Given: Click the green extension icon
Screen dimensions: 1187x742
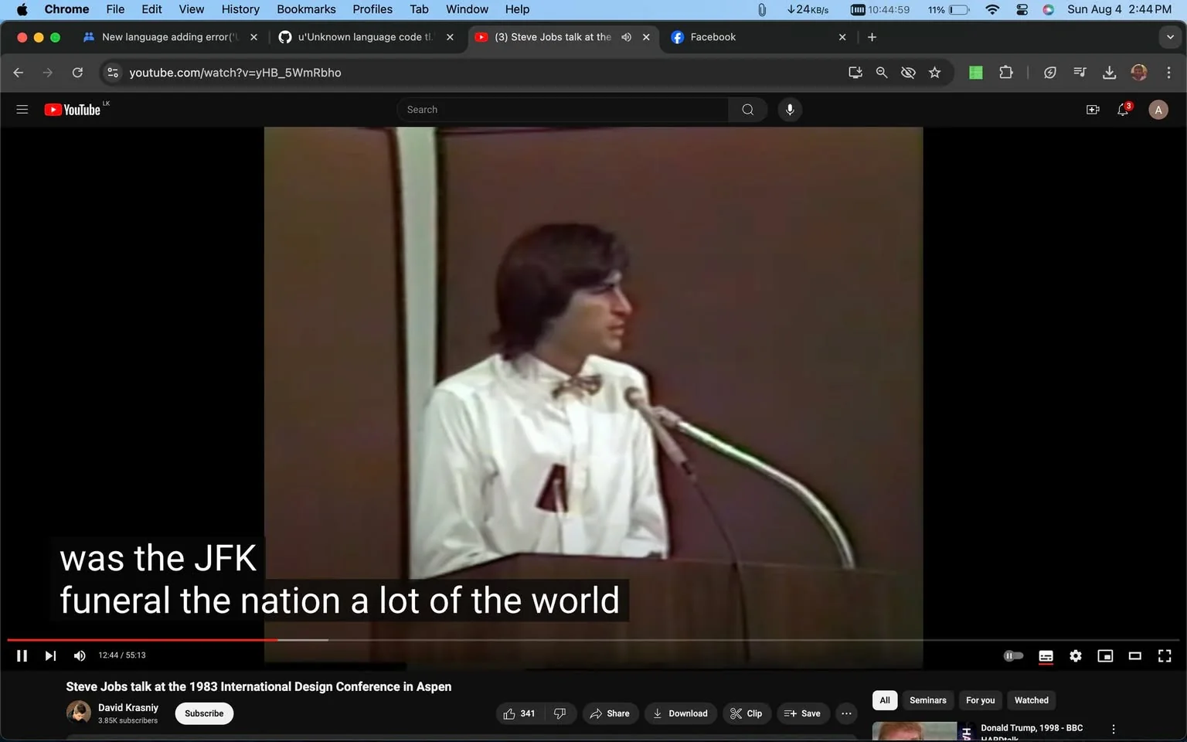Looking at the screenshot, I should 976,73.
